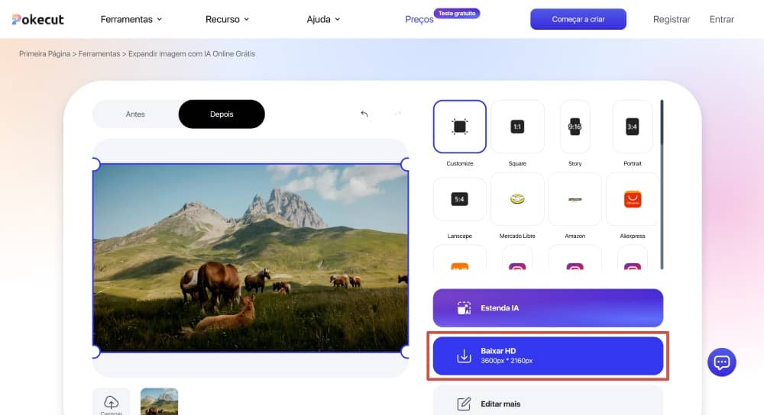Select the Lanscape 5:4 preset
764x415 pixels.
pos(459,199)
